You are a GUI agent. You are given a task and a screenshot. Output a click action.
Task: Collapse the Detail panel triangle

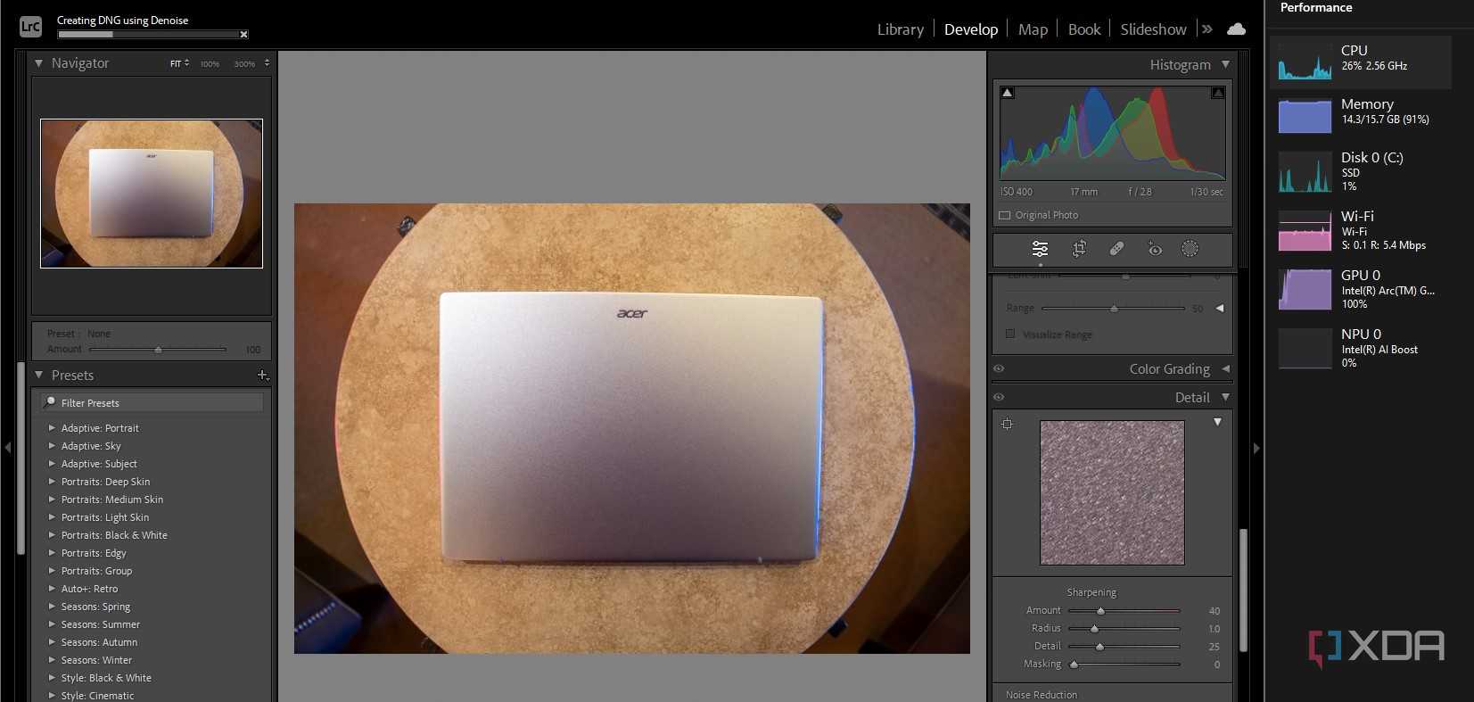(x=1225, y=397)
